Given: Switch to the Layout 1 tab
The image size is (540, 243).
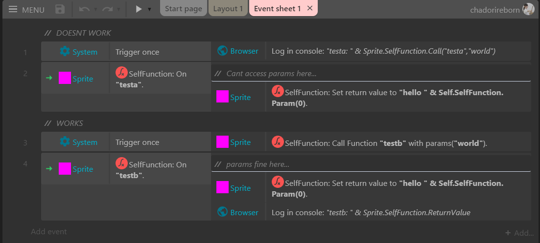Looking at the screenshot, I should point(228,9).
